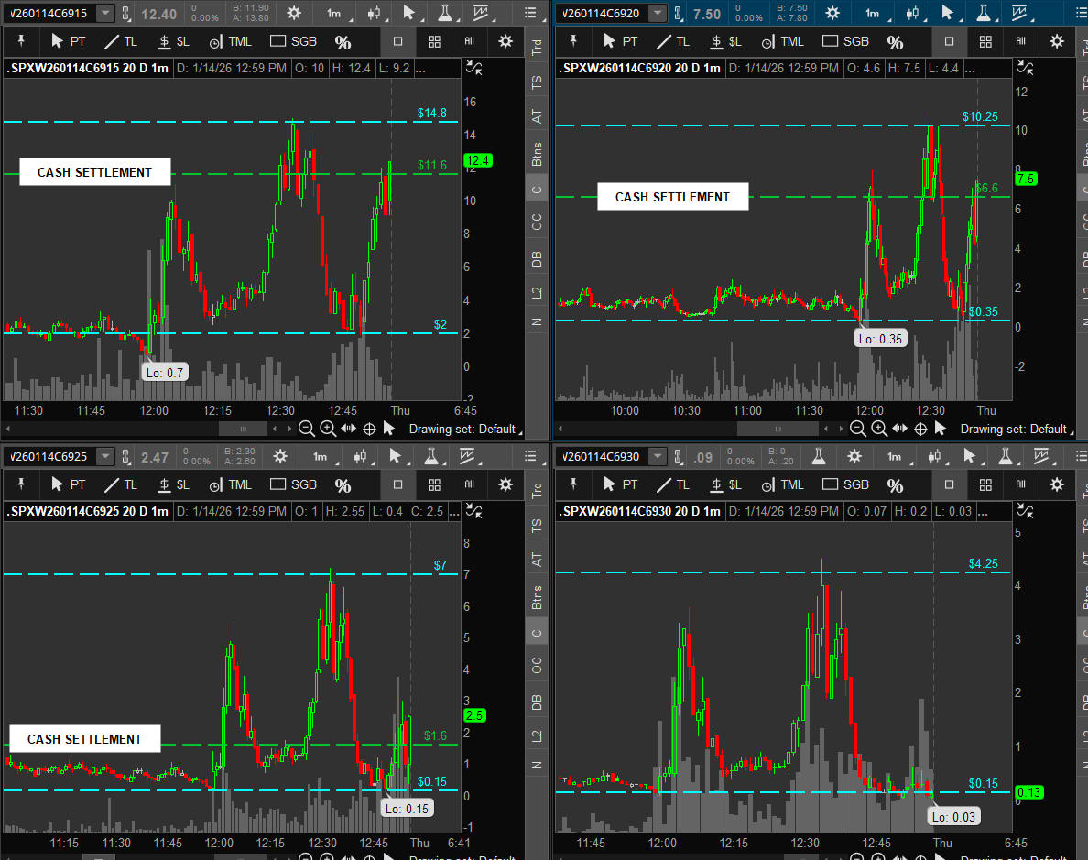Open the 1m timeframe dropdown in C6920 chart
This screenshot has width=1088, height=860.
(873, 13)
